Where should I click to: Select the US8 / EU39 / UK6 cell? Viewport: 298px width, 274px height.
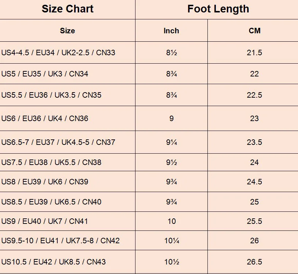[x=68, y=182]
